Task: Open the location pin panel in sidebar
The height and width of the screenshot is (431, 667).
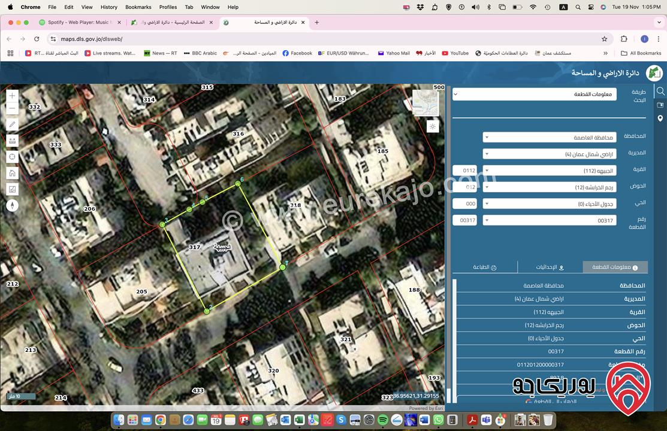Action: click(660, 119)
